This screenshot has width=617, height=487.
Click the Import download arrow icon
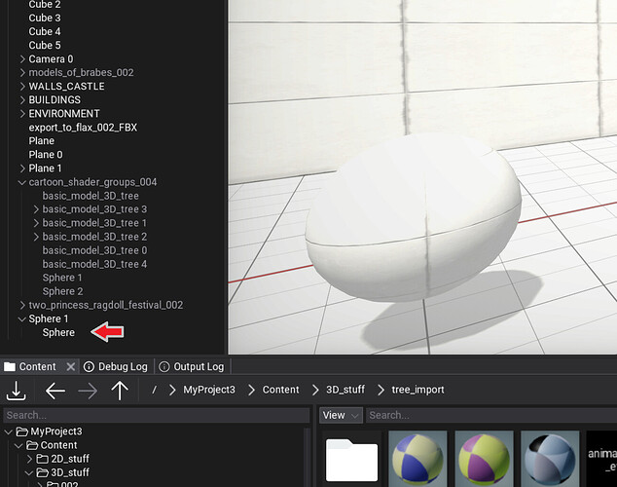click(x=17, y=391)
